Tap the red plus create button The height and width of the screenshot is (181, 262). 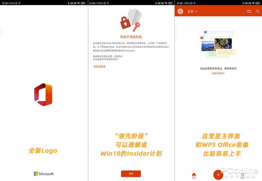[218, 175]
